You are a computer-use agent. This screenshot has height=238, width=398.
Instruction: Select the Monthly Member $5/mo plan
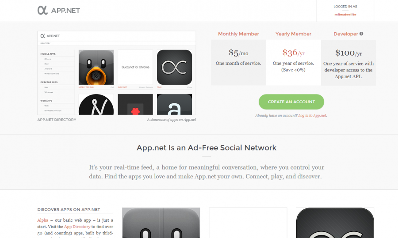238,62
